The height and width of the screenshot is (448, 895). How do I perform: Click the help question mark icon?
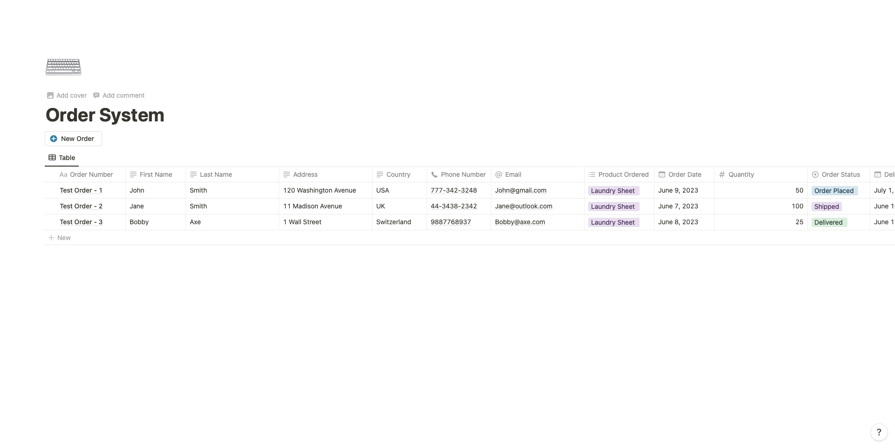point(879,432)
